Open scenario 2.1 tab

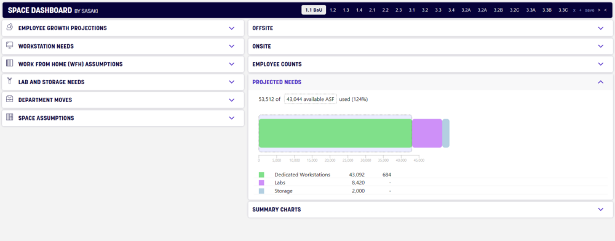tap(372, 10)
